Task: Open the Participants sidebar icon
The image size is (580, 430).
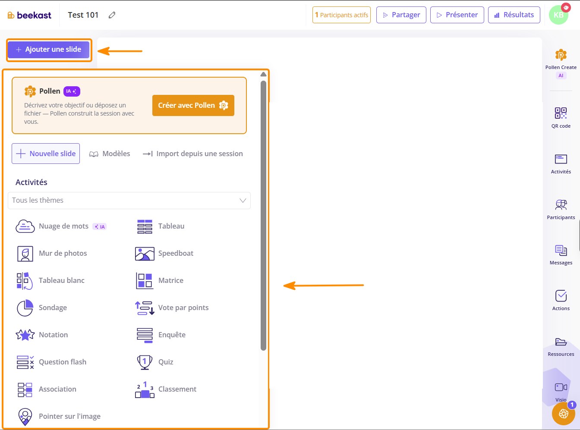Action: pyautogui.click(x=561, y=204)
